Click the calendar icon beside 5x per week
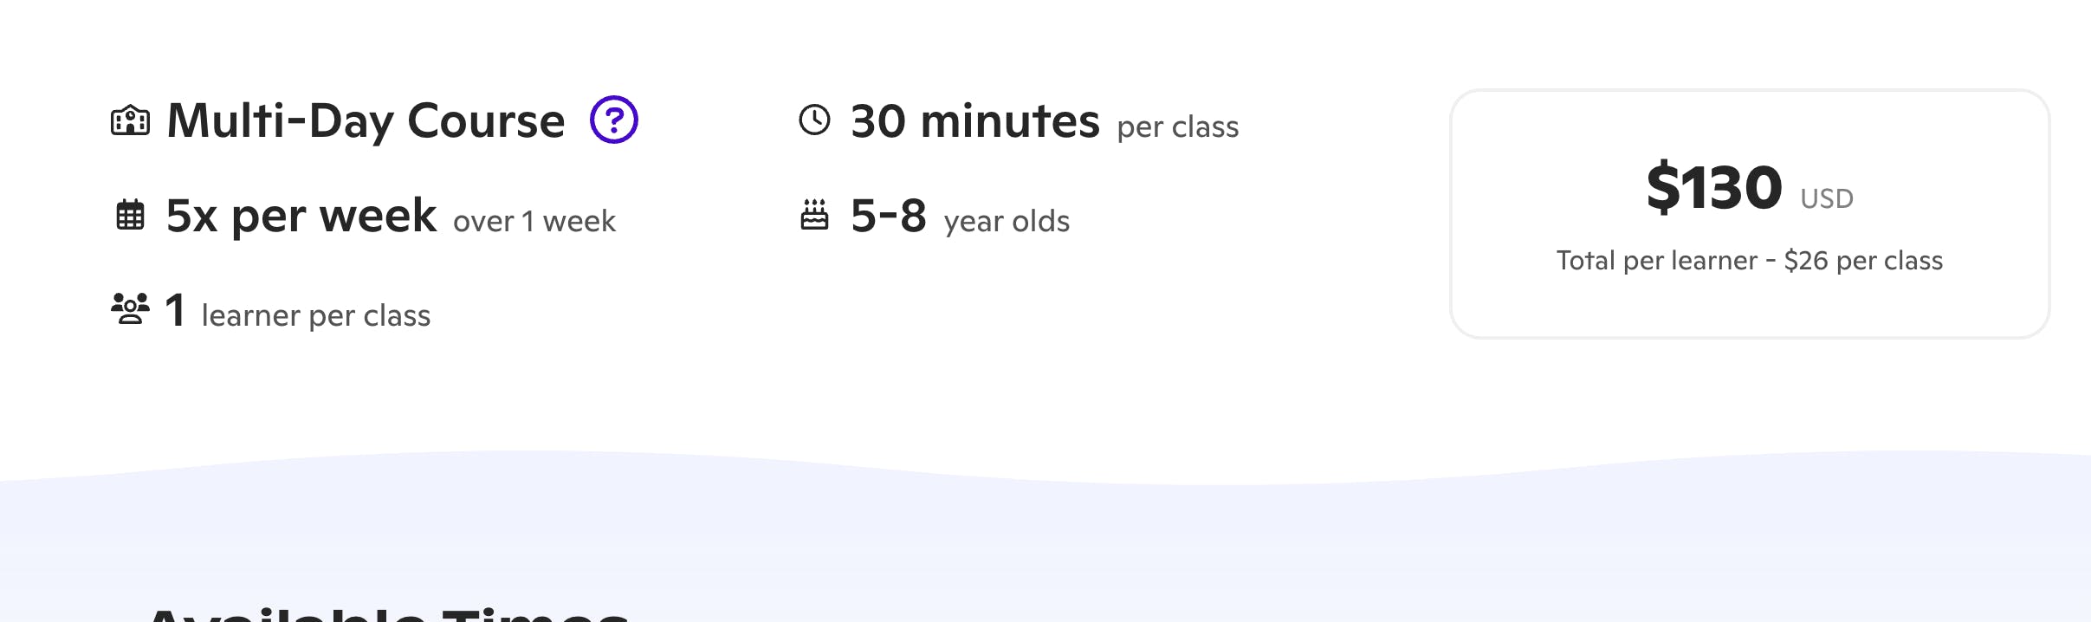This screenshot has height=622, width=2091. [x=131, y=215]
